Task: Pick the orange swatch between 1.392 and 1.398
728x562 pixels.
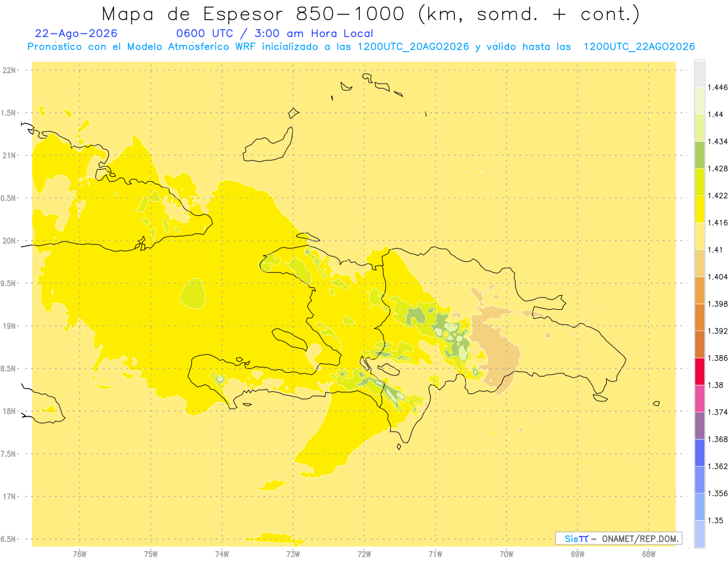Action: point(699,317)
